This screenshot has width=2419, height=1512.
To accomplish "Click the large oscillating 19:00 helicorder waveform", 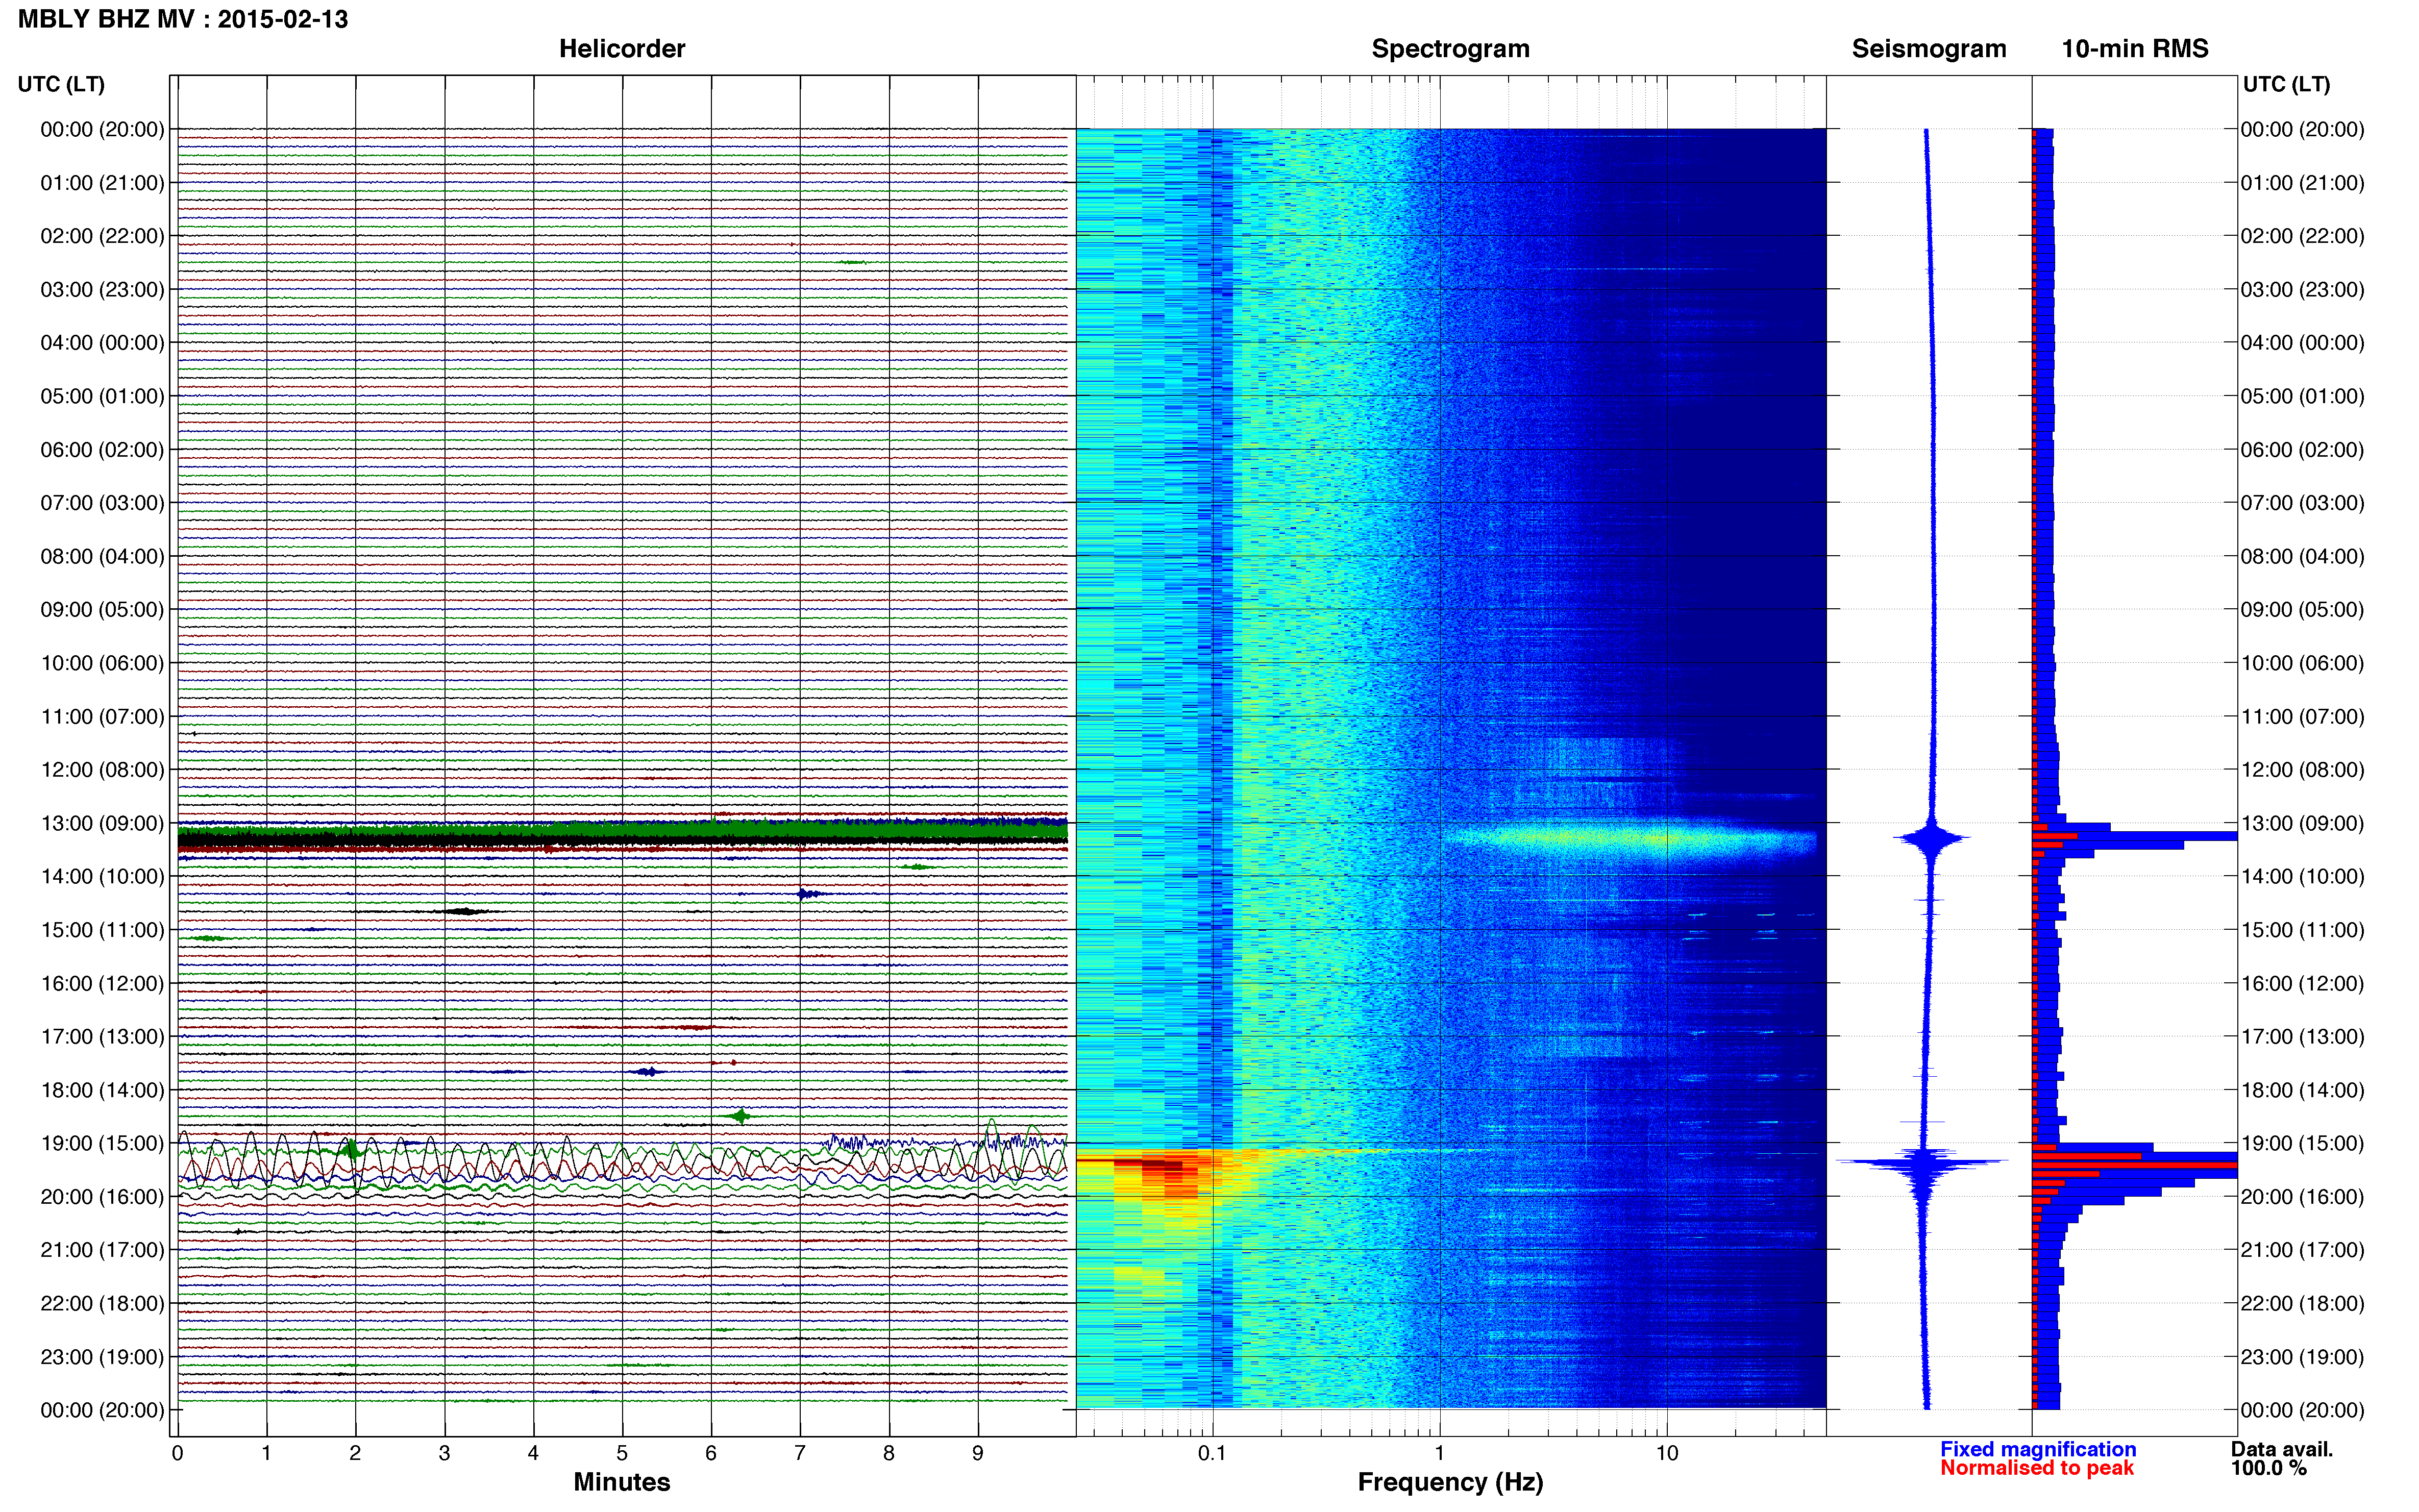I will [x=622, y=1160].
